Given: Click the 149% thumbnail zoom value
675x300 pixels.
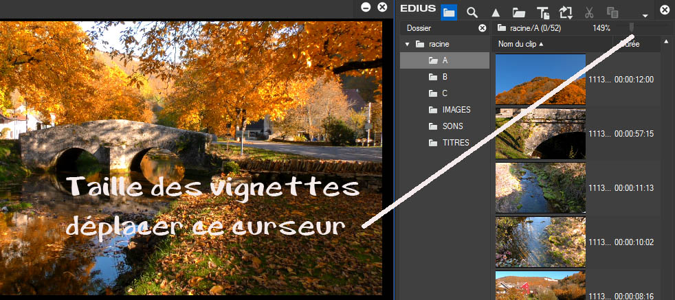Looking at the screenshot, I should (601, 28).
